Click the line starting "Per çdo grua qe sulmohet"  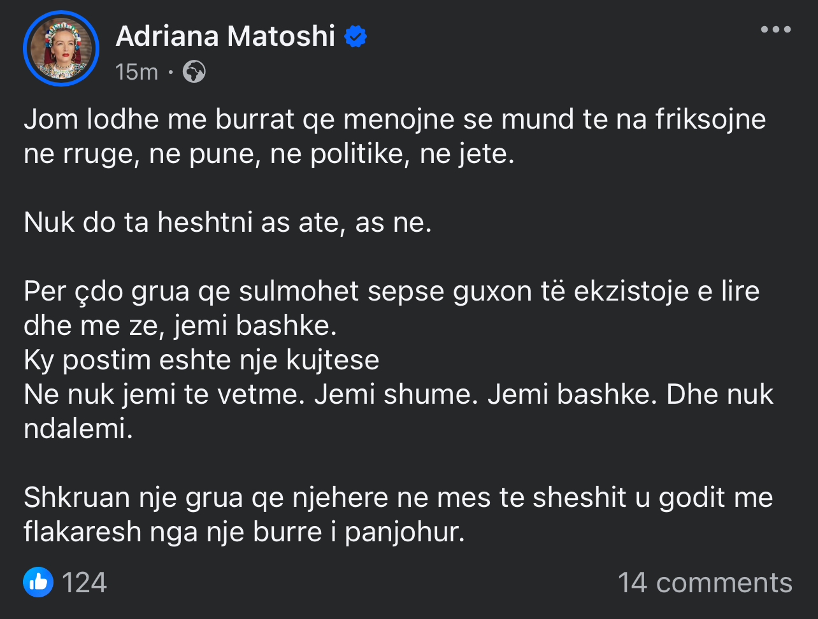point(392,292)
